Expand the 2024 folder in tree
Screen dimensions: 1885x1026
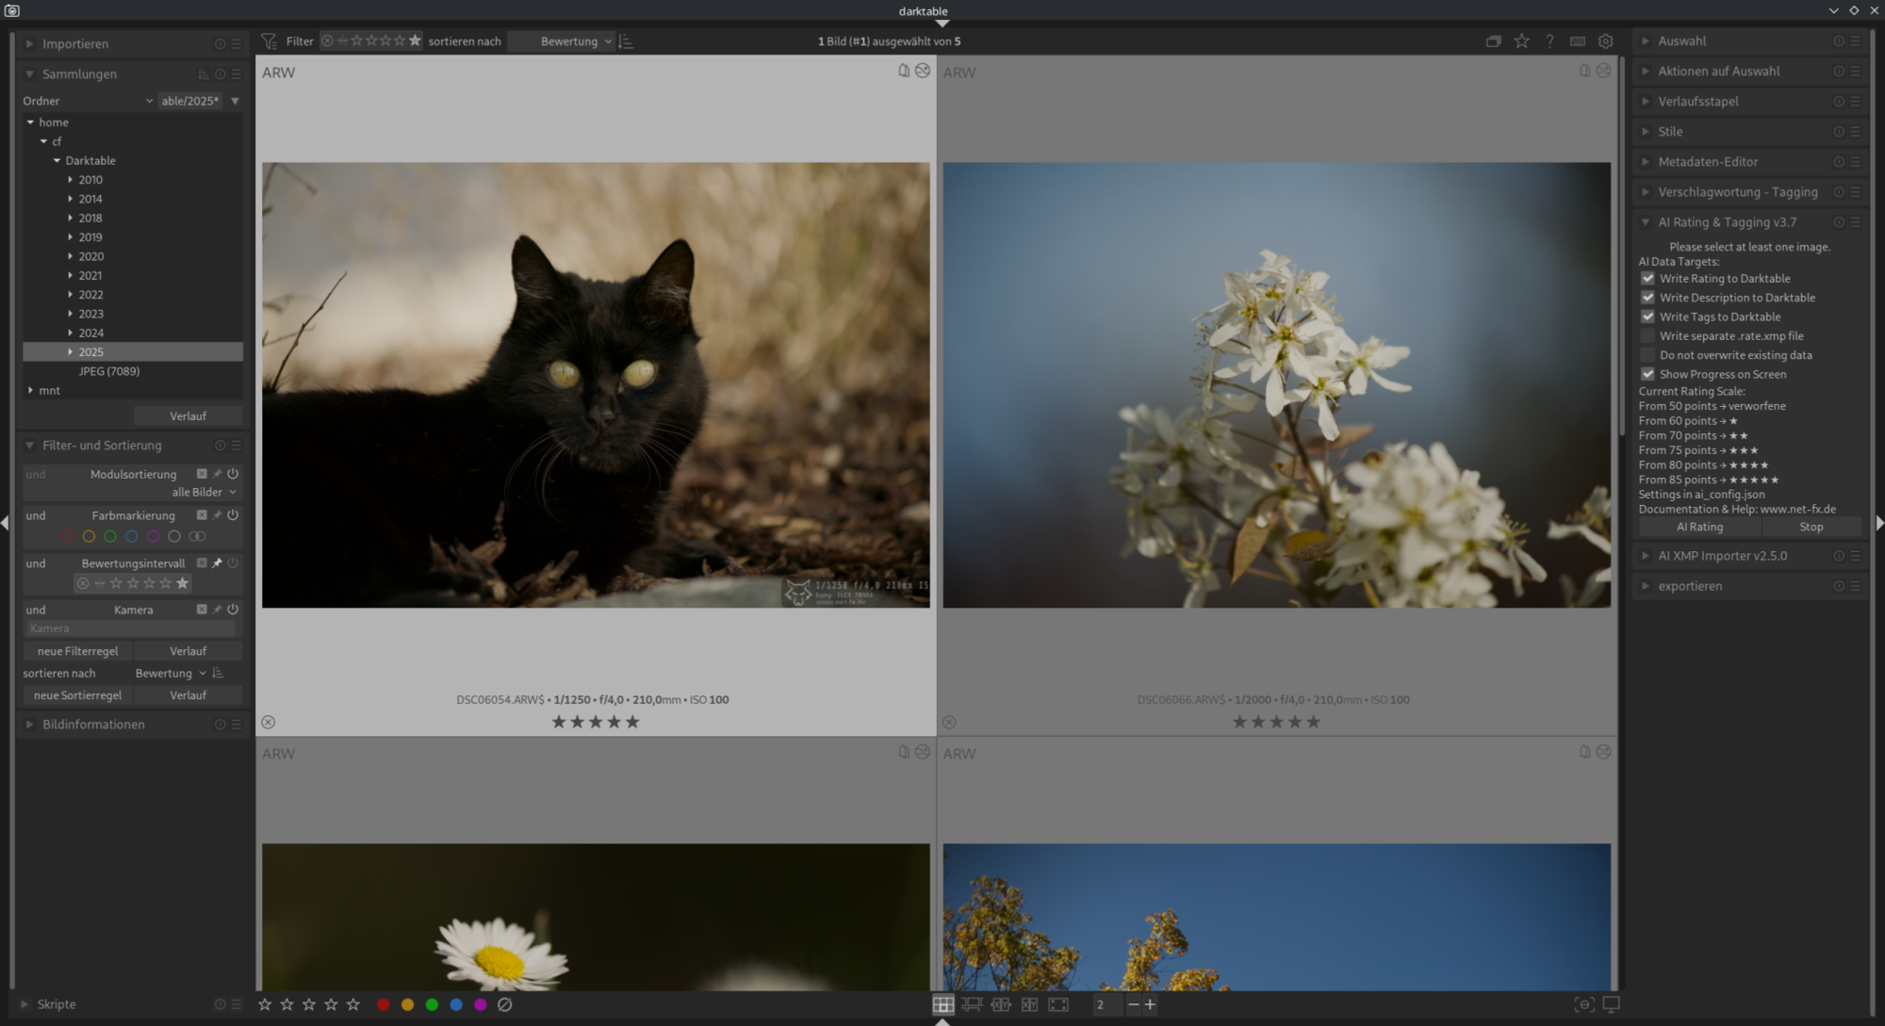coord(70,333)
